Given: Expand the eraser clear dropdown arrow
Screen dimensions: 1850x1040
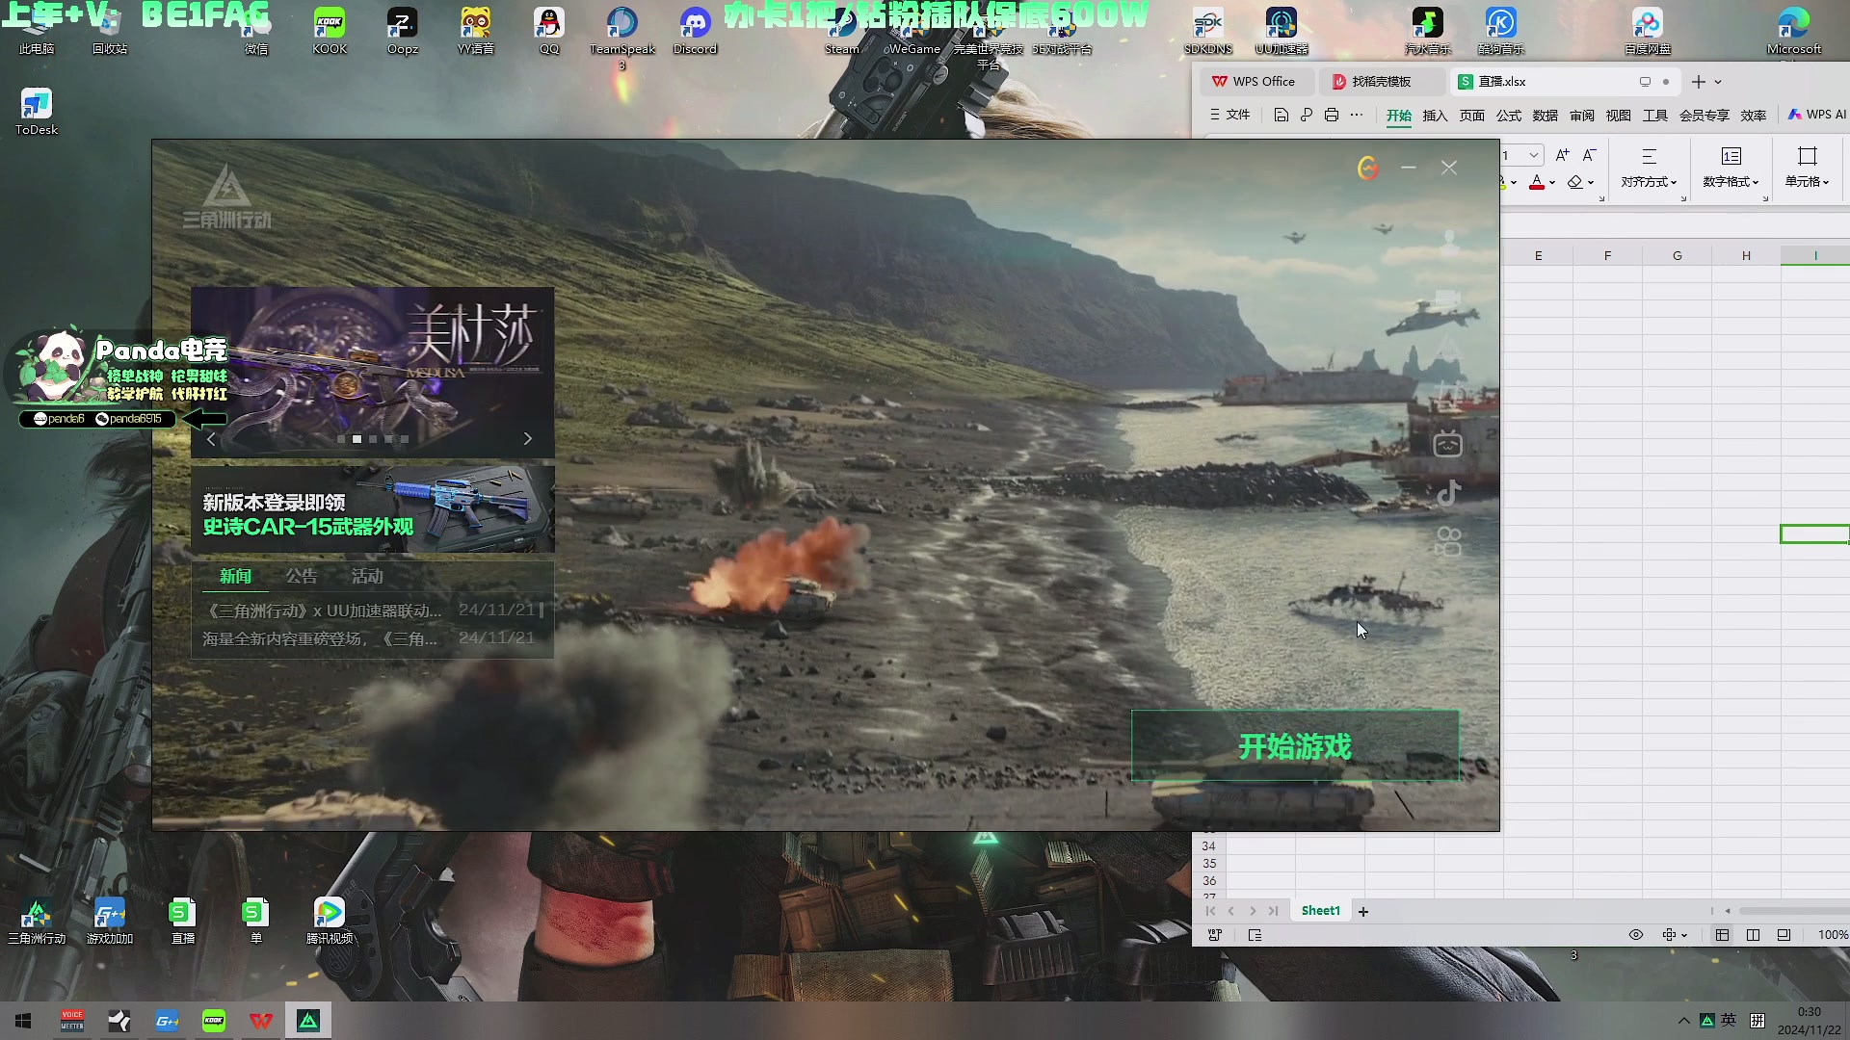Looking at the screenshot, I should click(x=1591, y=183).
